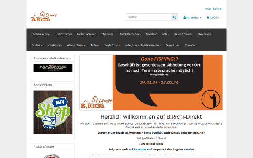Click the Herzlich willkommen auf B.Richi-Direkt heading
Screen dimensions: 253x158
pyautogui.click(x=151, y=117)
